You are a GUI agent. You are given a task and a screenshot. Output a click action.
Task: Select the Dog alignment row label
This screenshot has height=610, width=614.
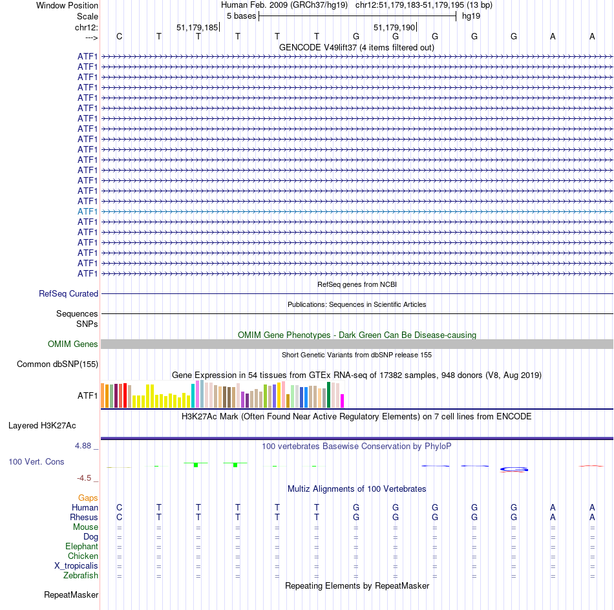(x=90, y=537)
